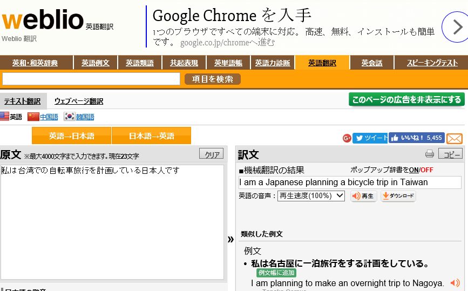This screenshot has width=468, height=291.
Task: Open 英語翻訳 tab
Action: 322,63
